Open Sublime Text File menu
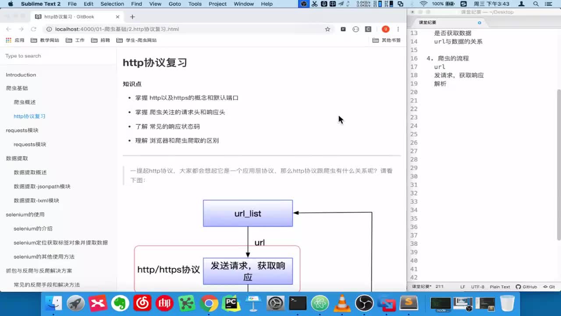 pyautogui.click(x=72, y=4)
